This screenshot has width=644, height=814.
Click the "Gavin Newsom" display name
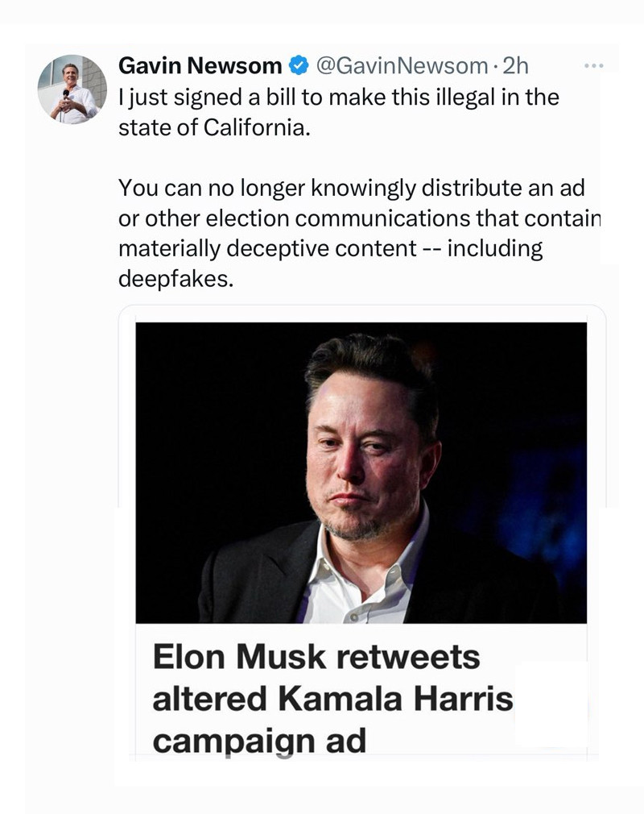(200, 65)
